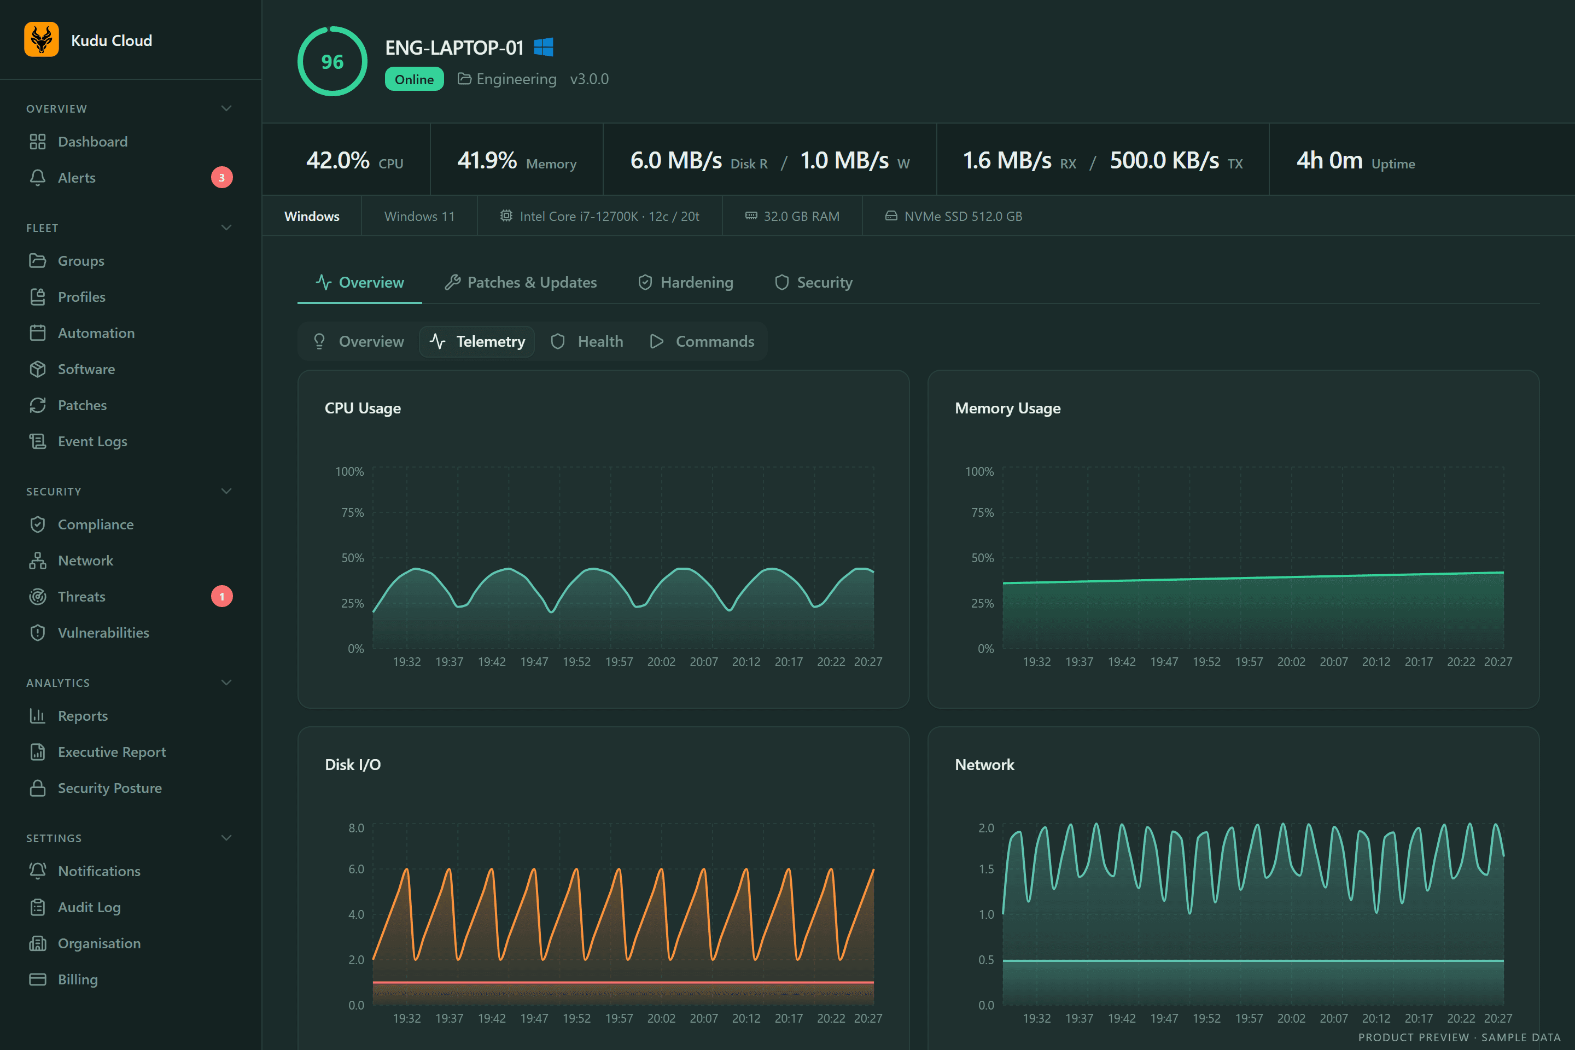Open Dashboard via its grid icon

click(x=38, y=141)
